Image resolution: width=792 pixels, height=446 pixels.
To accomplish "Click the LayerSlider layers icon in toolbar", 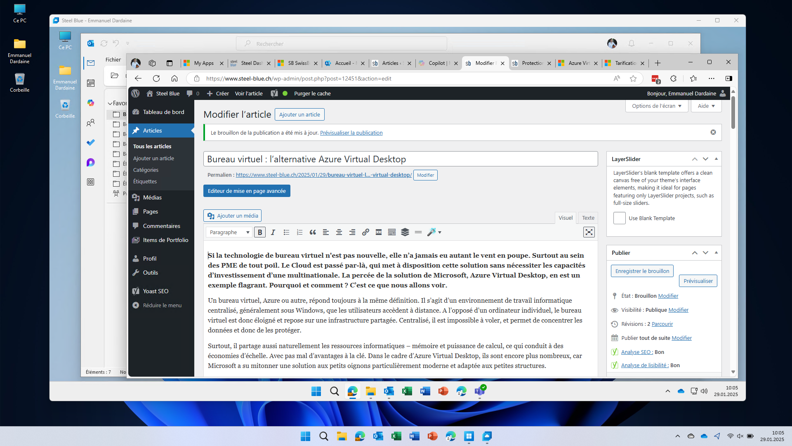I will point(405,232).
